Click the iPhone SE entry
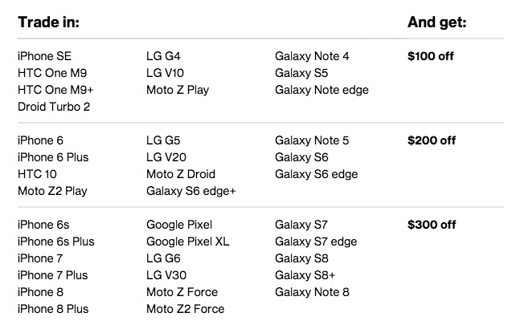 click(x=44, y=56)
